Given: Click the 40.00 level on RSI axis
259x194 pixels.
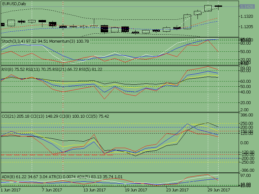Looking at the screenshot, I should 245,92.
